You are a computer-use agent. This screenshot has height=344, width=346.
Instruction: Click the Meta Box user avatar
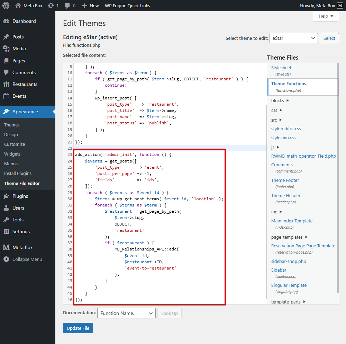[x=340, y=6]
